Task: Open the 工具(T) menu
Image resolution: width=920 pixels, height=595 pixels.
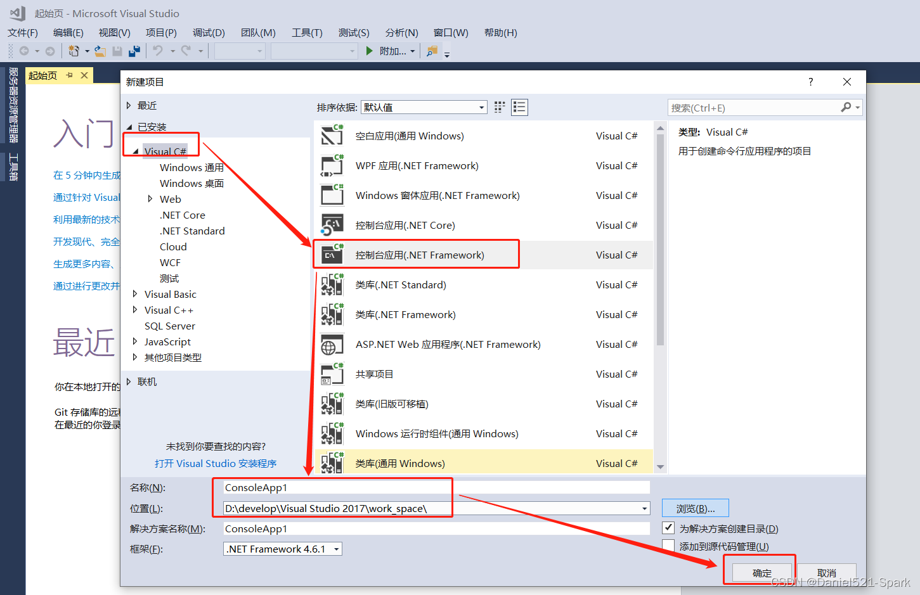Action: (x=308, y=32)
